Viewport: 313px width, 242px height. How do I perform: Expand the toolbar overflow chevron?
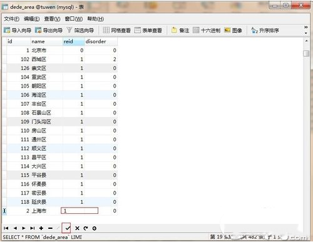pos(306,28)
